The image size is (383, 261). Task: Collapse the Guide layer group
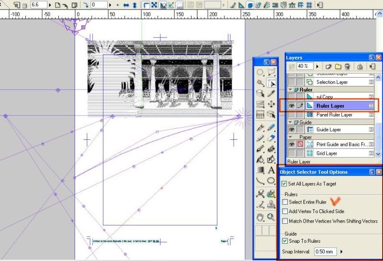click(x=290, y=122)
